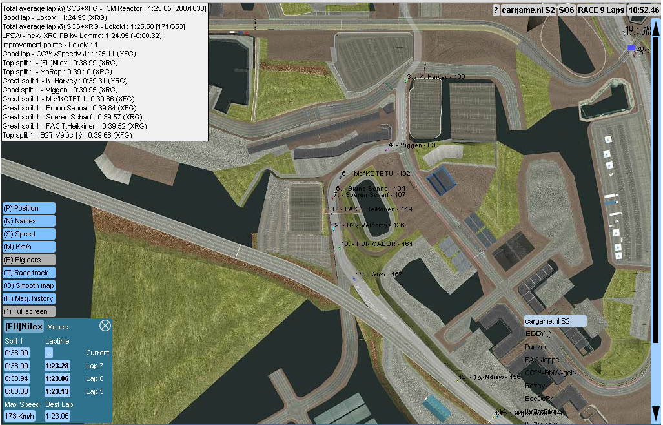
Task: Click the '9. - B27 Vélócitý - 136' label
Action: pos(369,225)
